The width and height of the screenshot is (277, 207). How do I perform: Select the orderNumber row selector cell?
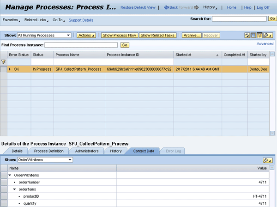(x=4, y=182)
